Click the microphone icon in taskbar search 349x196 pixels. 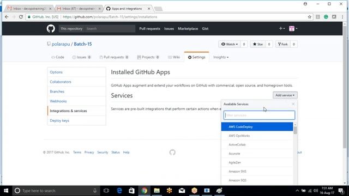pyautogui.click(x=95, y=191)
